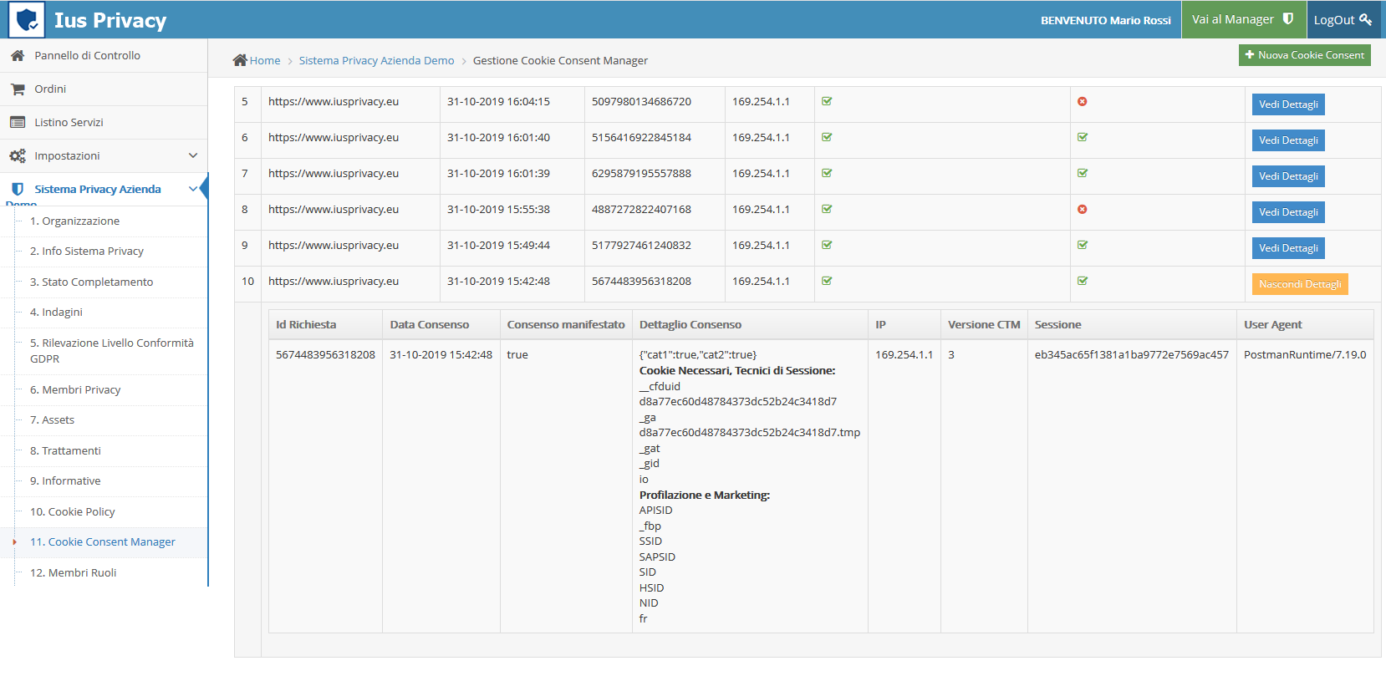Click Vedi Dettagli for row 8

tap(1288, 212)
